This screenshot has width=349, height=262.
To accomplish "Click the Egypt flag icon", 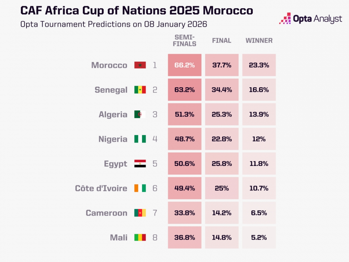I will [140, 164].
